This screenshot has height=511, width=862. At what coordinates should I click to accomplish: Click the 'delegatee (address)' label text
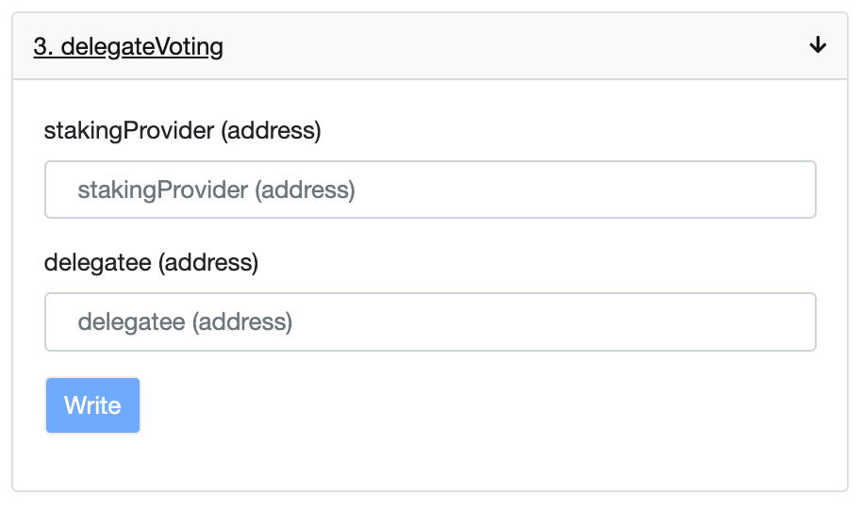click(151, 263)
